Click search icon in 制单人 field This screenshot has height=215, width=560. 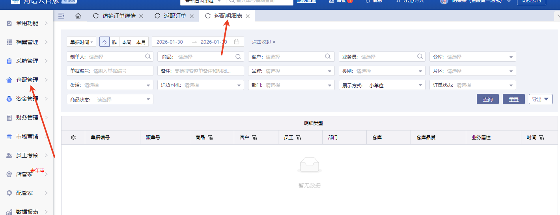(x=148, y=57)
